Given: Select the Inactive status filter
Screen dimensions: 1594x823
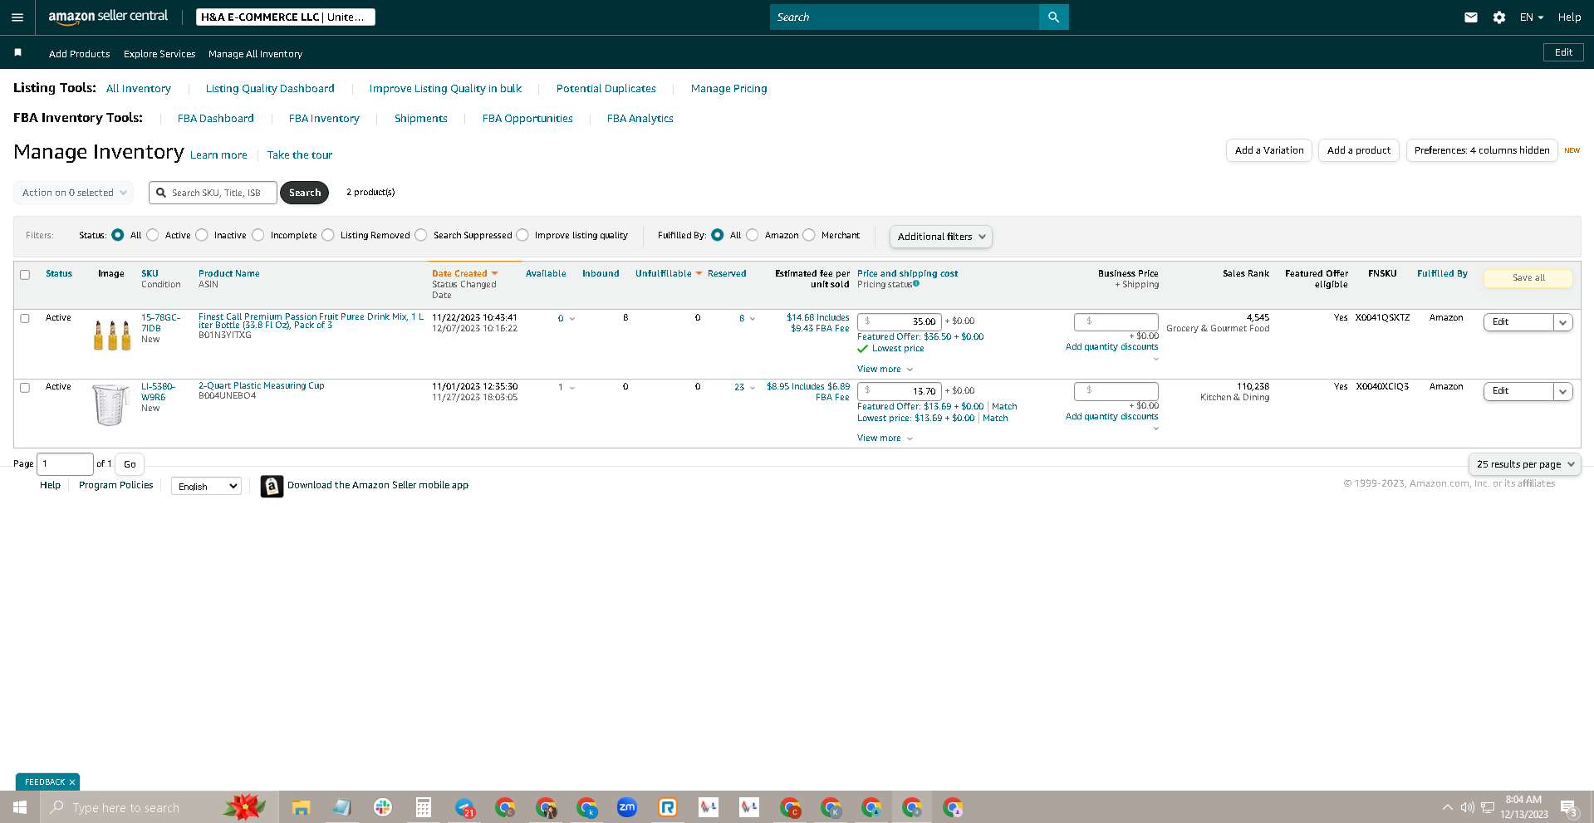Looking at the screenshot, I should click(202, 235).
